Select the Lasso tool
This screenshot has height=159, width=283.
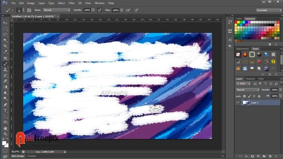click(x=5, y=34)
